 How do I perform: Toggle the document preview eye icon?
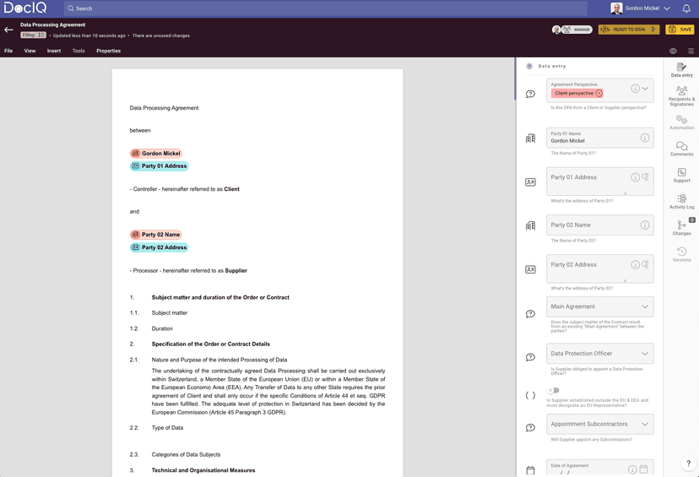[673, 51]
